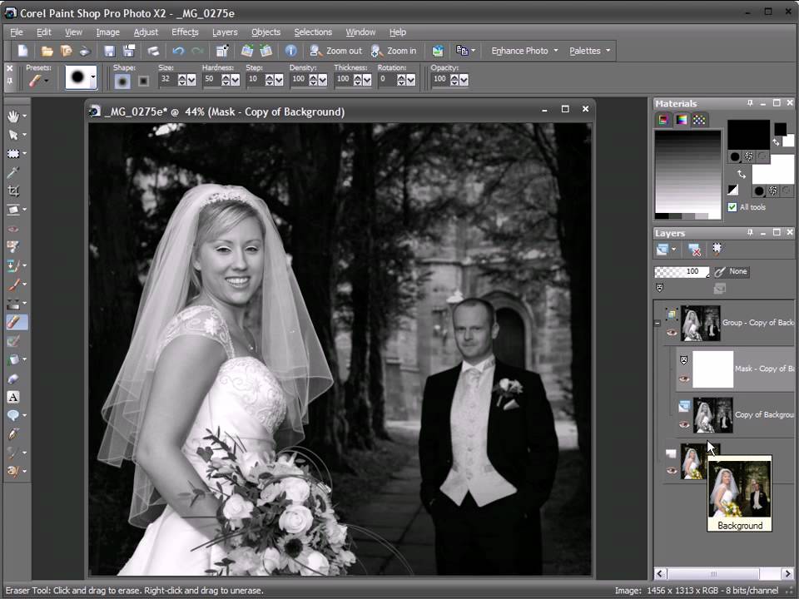
Task: Click the Undo arrow icon
Action: point(178,51)
